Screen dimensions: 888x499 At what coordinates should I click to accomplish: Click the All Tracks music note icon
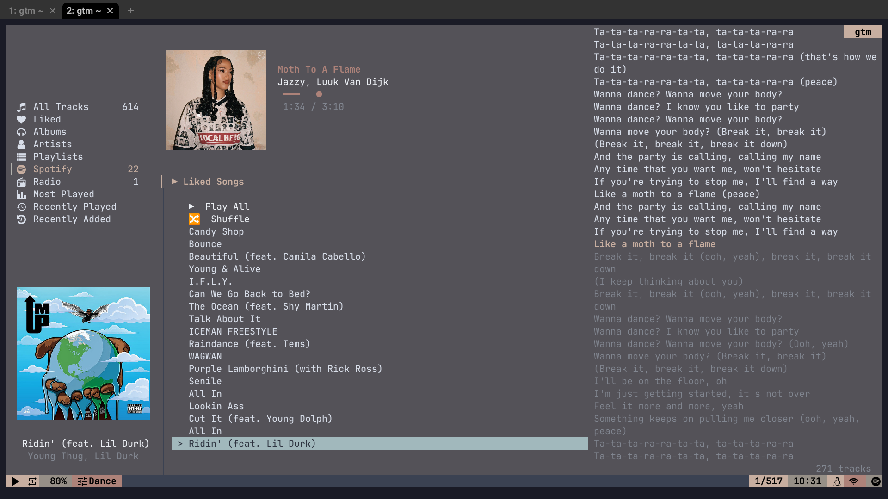[x=21, y=107]
